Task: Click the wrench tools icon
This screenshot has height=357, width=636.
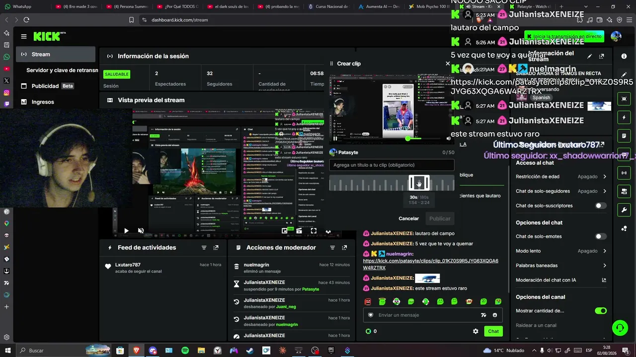Action: pyautogui.click(x=624, y=210)
